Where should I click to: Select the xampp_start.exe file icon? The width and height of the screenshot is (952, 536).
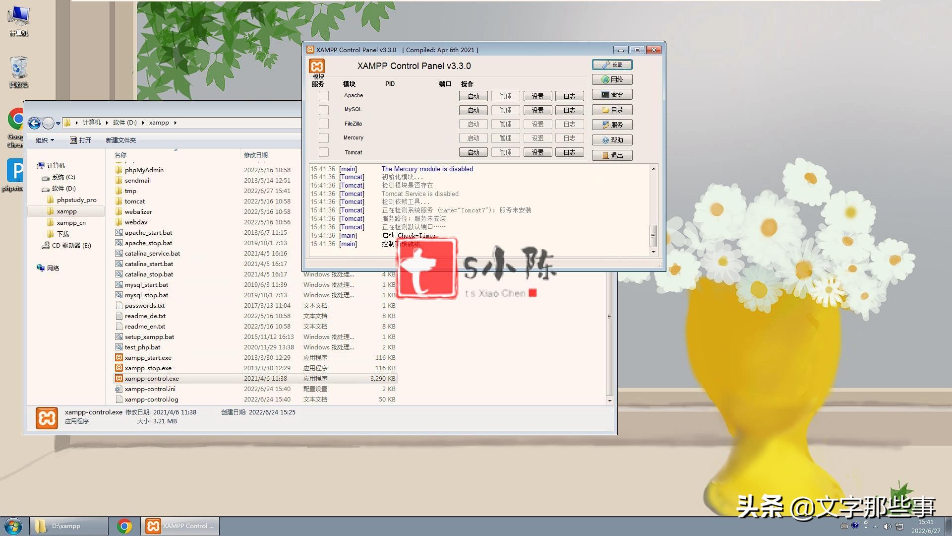(119, 357)
